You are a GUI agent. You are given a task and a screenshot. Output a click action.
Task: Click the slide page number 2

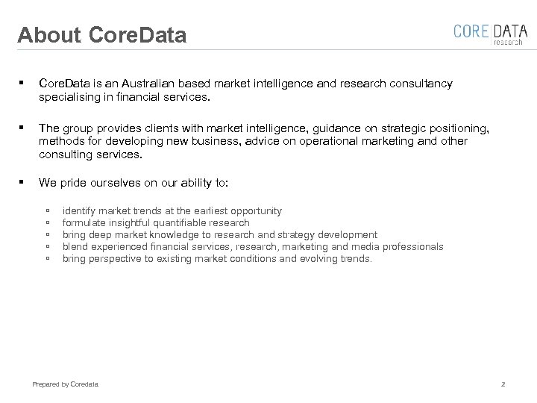(503, 384)
